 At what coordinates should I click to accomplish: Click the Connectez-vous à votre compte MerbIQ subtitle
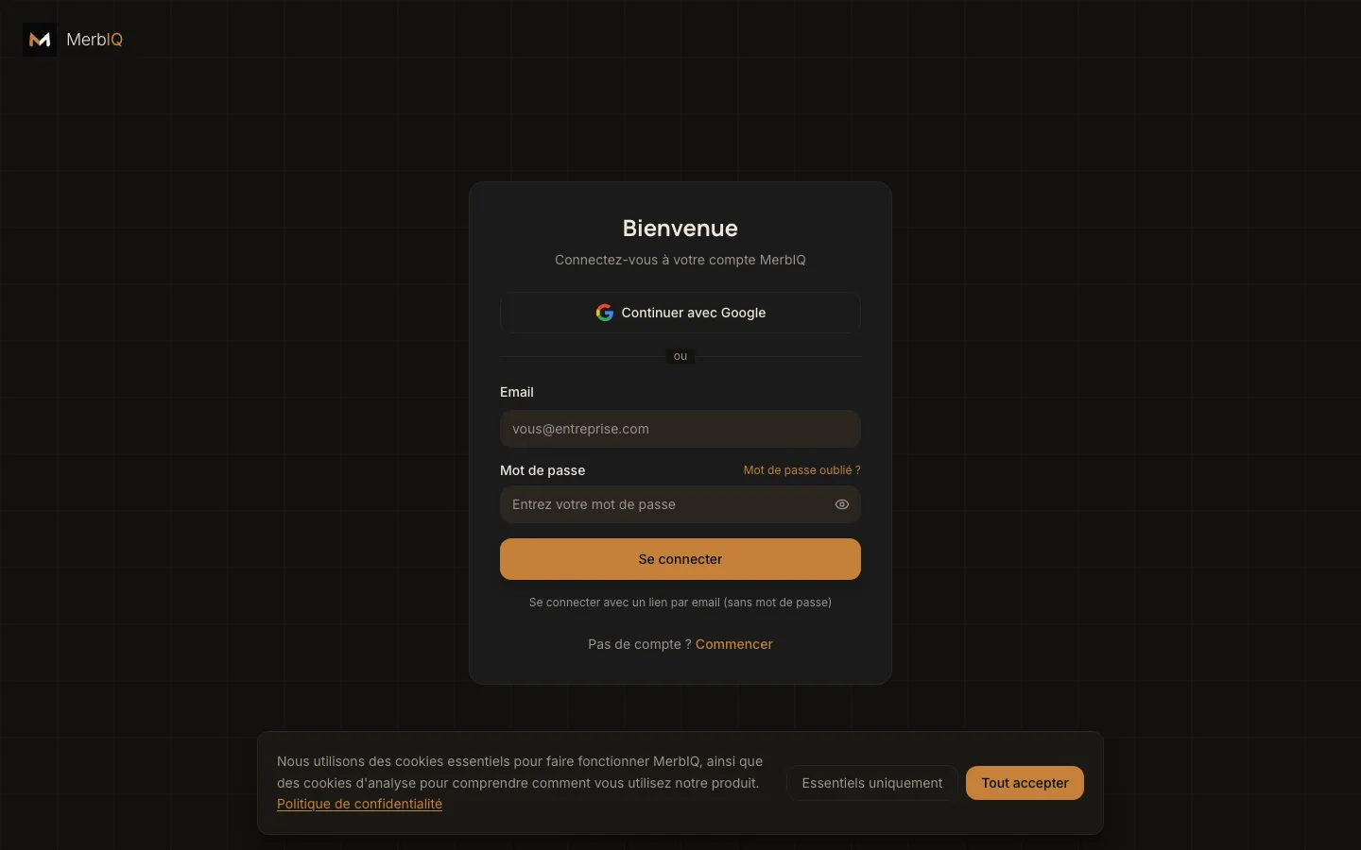click(680, 260)
